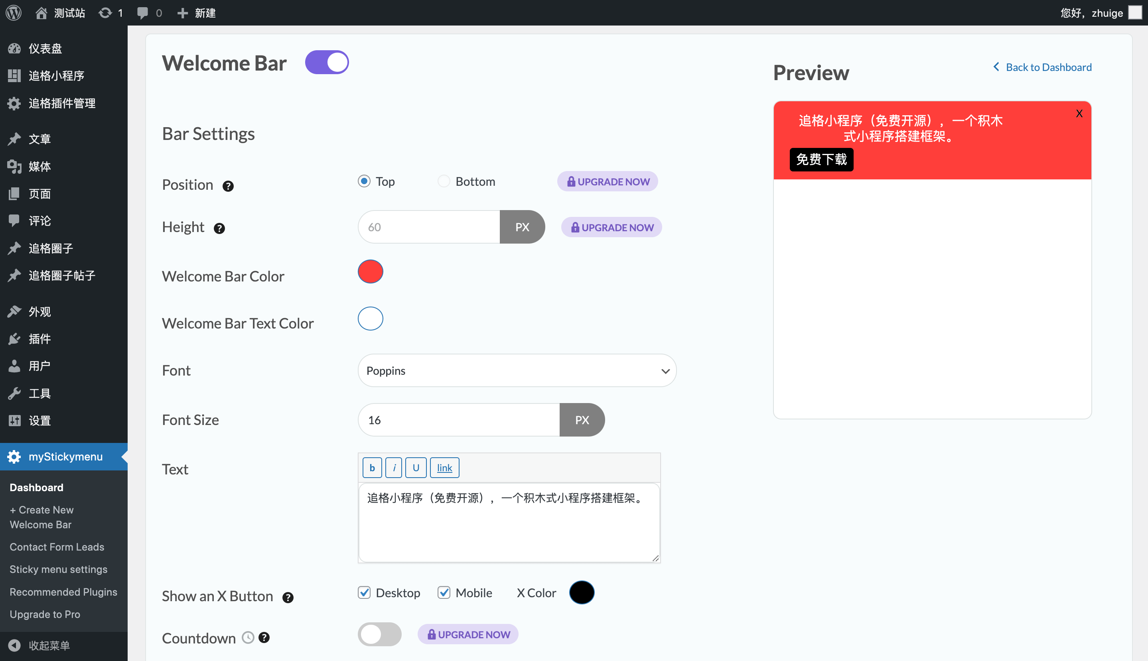Open the home icon for 测试站

tap(41, 13)
